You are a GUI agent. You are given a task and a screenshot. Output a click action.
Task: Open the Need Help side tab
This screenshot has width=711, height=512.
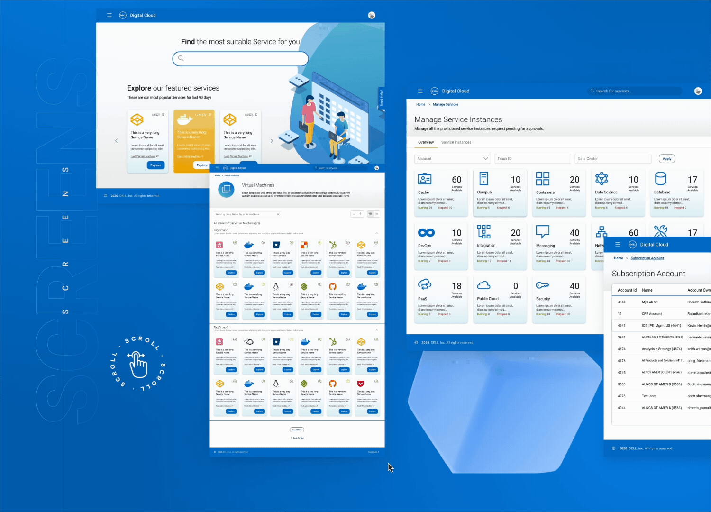[381, 98]
